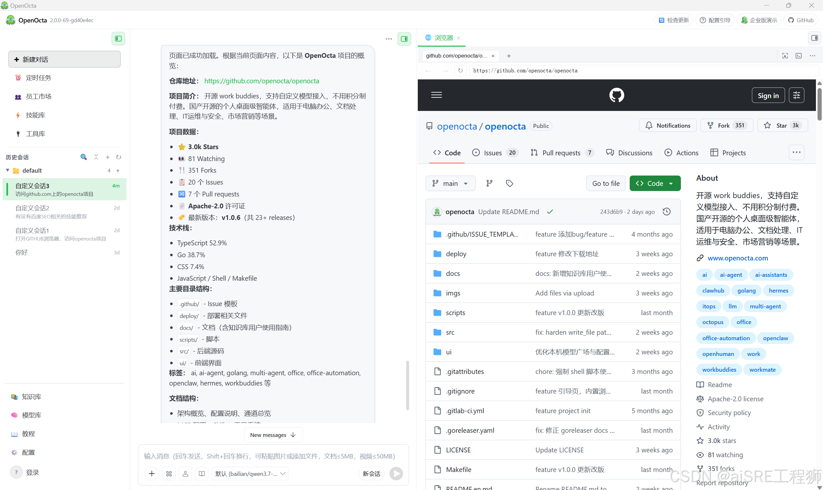Image resolution: width=823 pixels, height=490 pixels.
Task: Open the Discussions tab
Action: [x=629, y=152]
